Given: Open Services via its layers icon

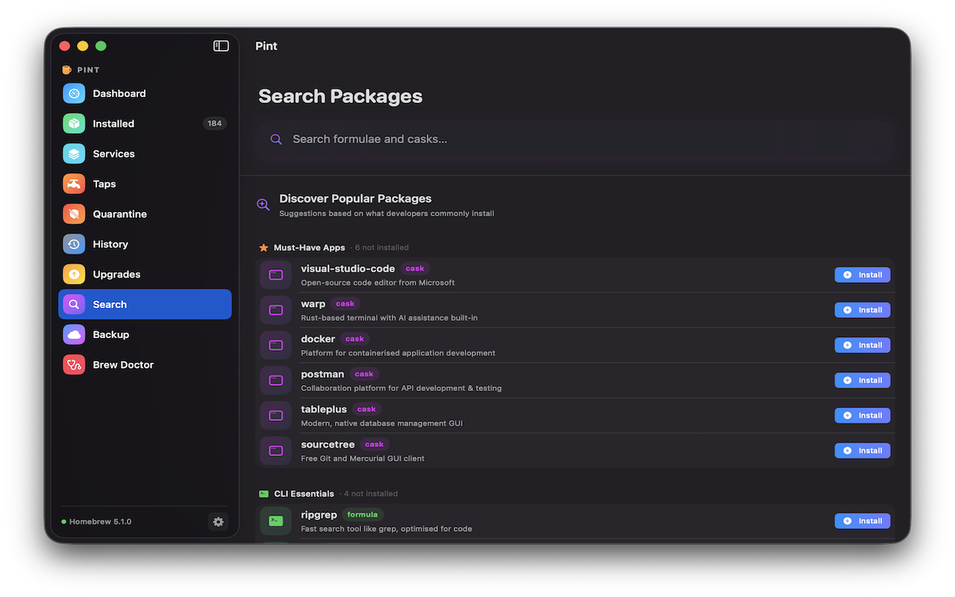Looking at the screenshot, I should [74, 154].
